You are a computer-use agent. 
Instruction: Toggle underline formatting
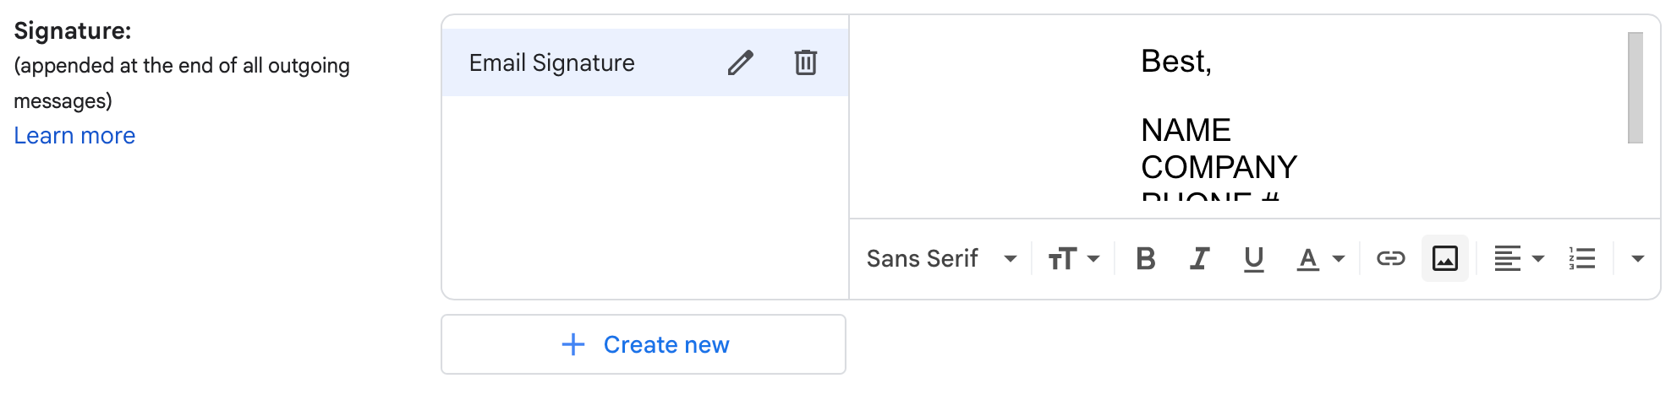coord(1253,258)
